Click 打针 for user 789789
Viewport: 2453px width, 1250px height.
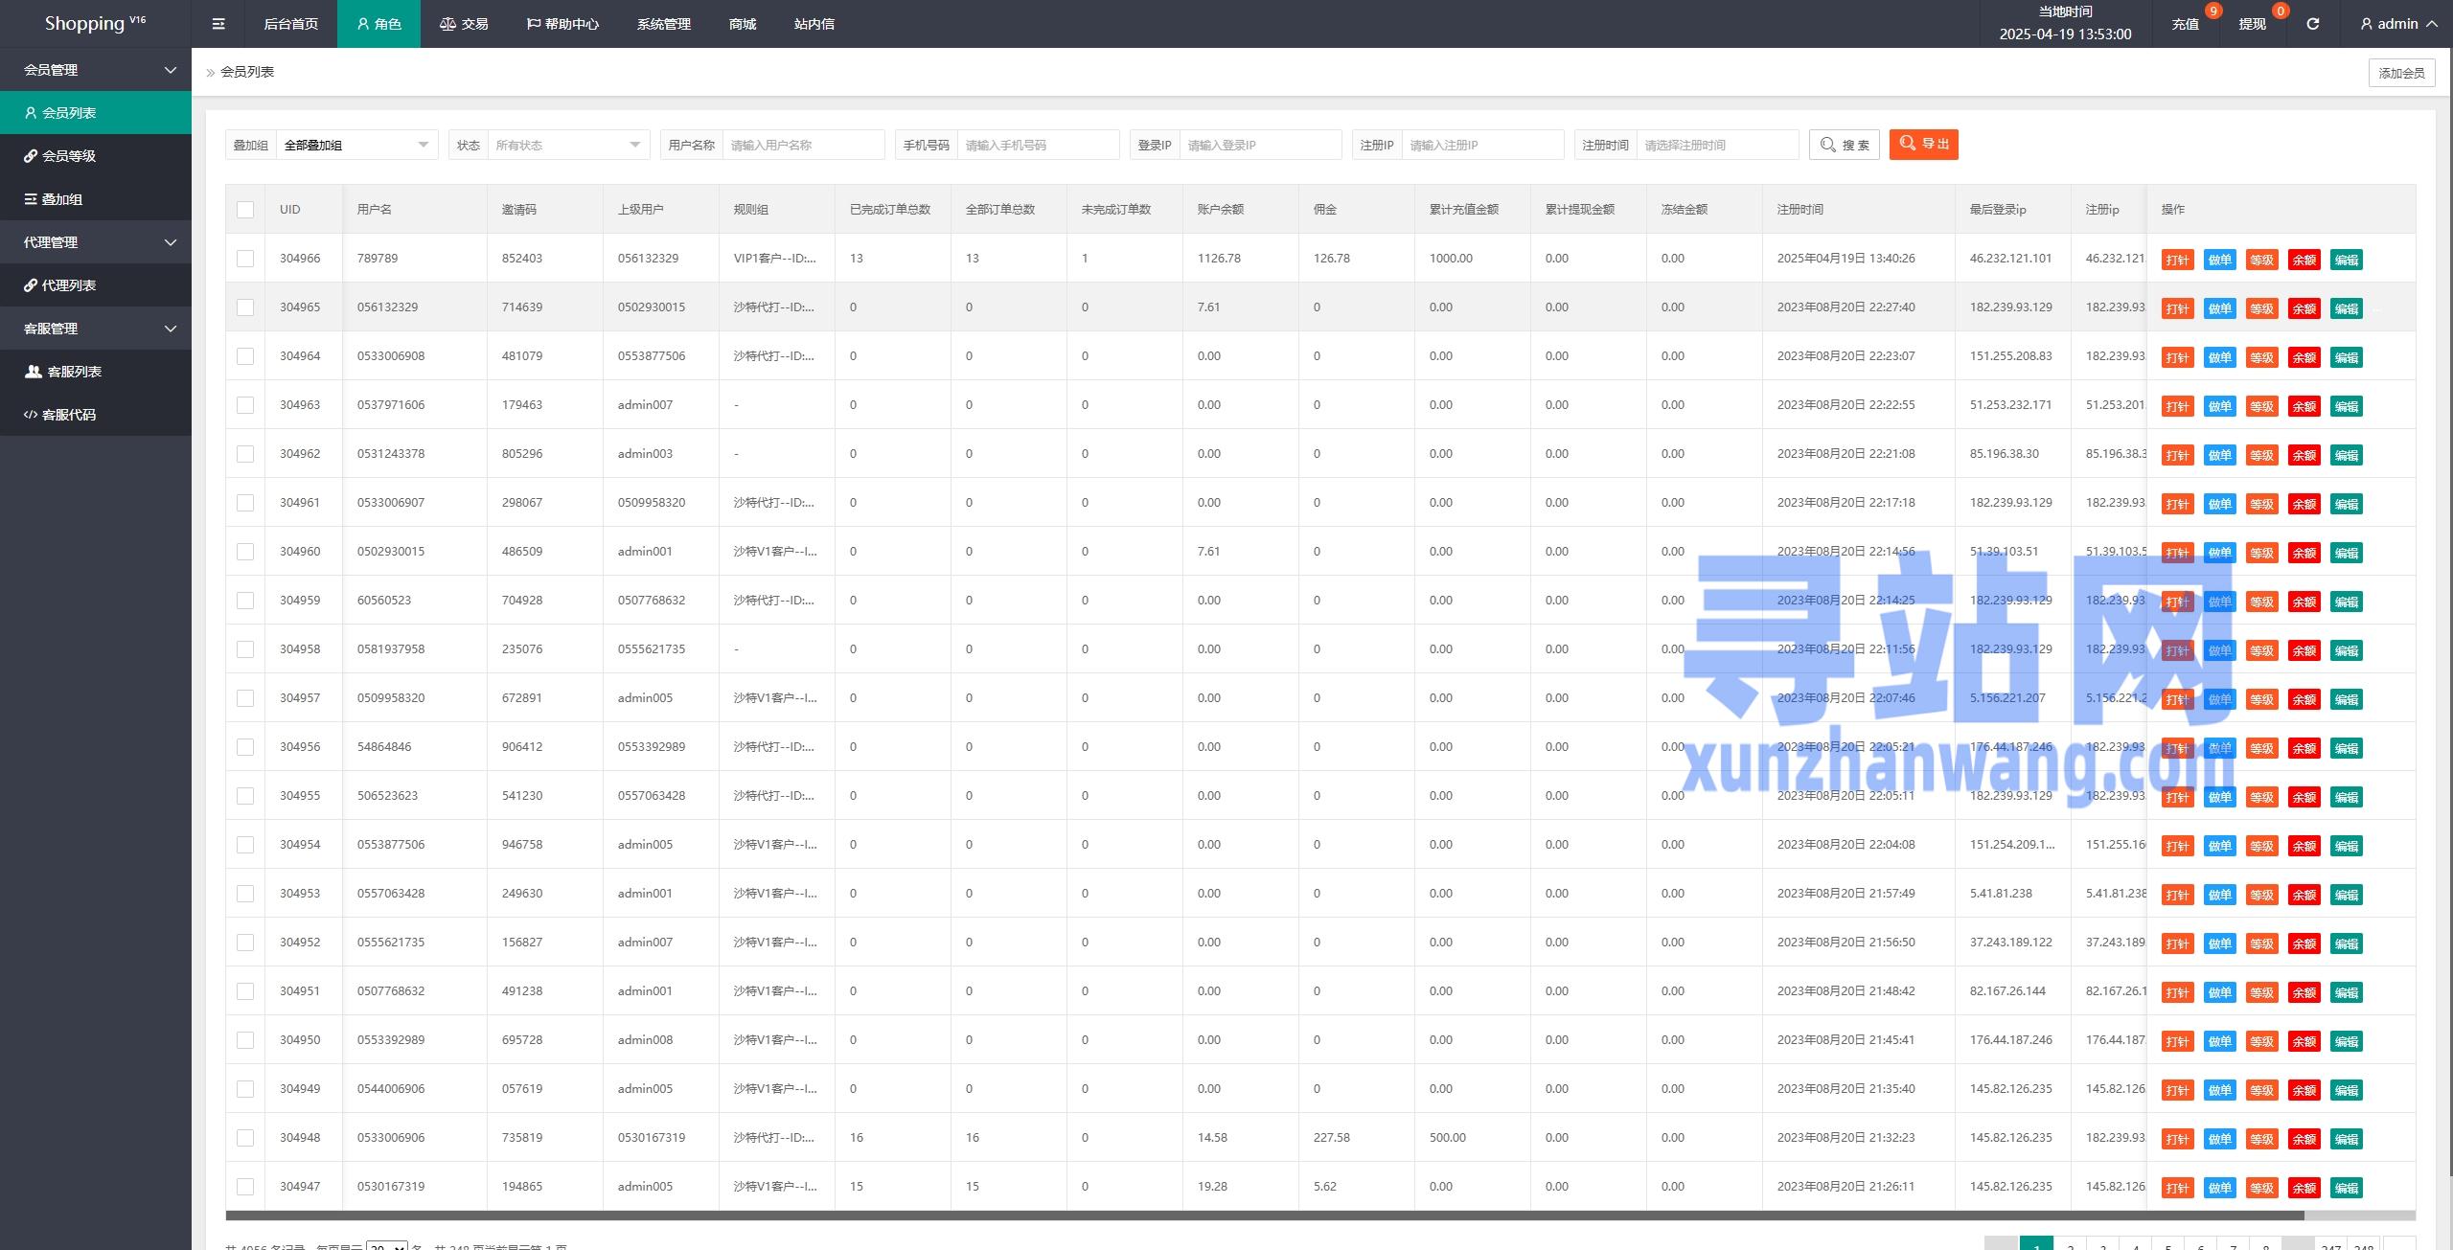coord(2177,260)
